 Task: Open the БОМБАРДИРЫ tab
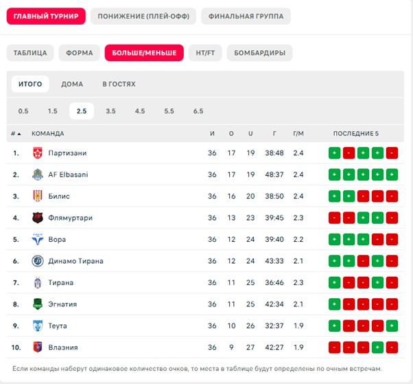tap(260, 53)
